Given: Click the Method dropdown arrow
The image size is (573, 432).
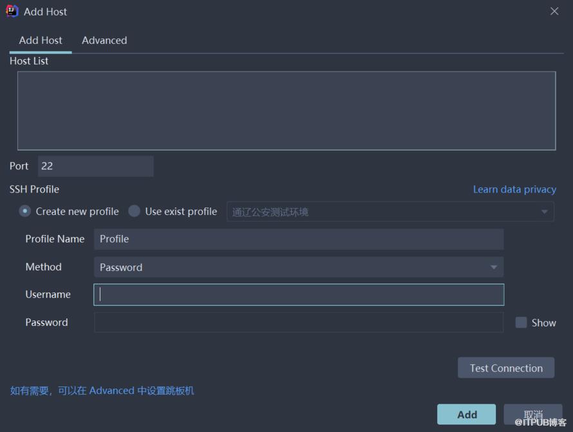Looking at the screenshot, I should (x=493, y=268).
